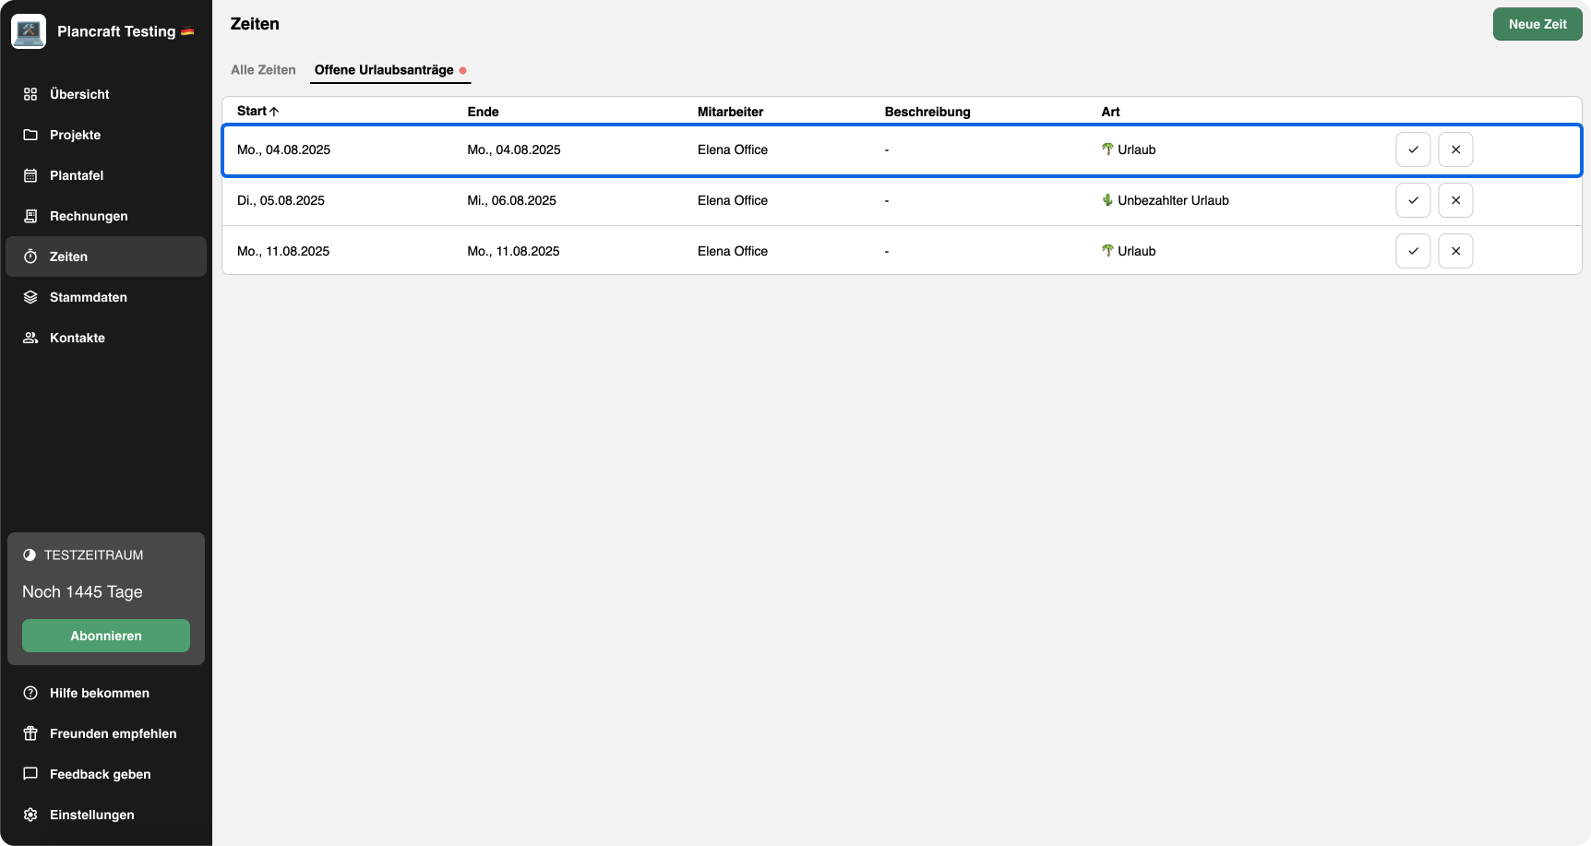Reject the 11.08.2025 Urlaub request X
Viewport: 1591px width, 846px height.
pyautogui.click(x=1455, y=251)
